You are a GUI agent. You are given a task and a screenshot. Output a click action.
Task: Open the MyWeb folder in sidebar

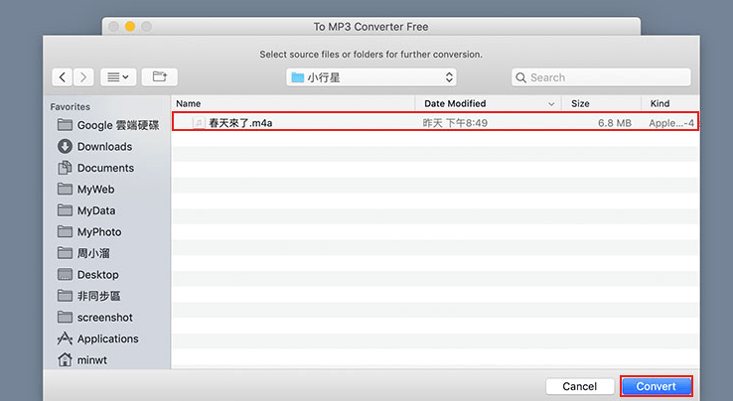(85, 190)
